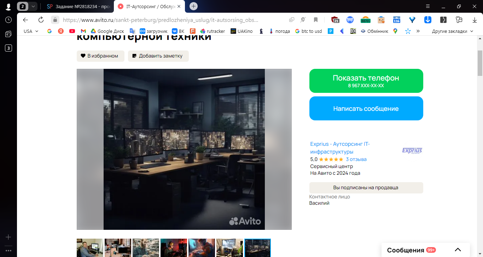The width and height of the screenshot is (483, 257).
Task: Open a new browser tab
Action: point(193,6)
